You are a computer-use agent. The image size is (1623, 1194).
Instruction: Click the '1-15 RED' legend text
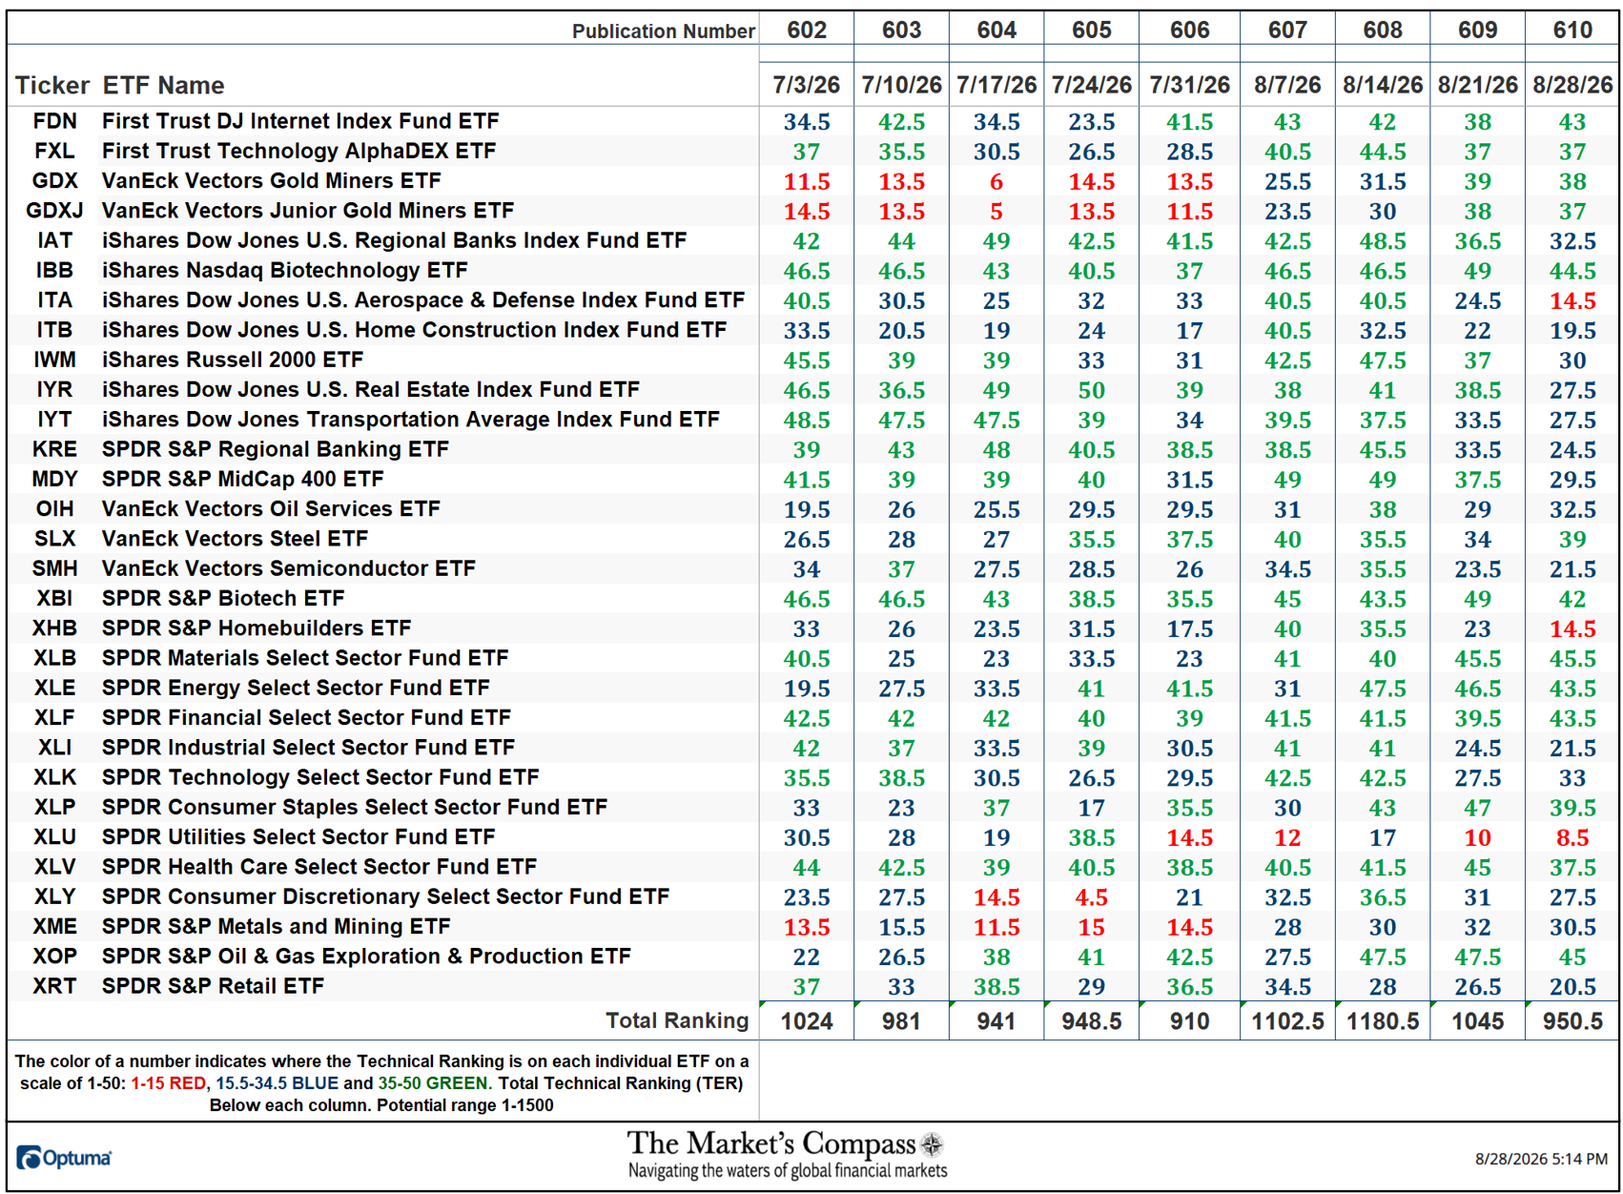169,1083
